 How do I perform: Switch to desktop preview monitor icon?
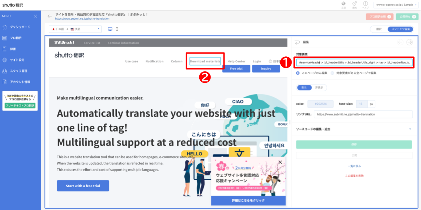110,29
